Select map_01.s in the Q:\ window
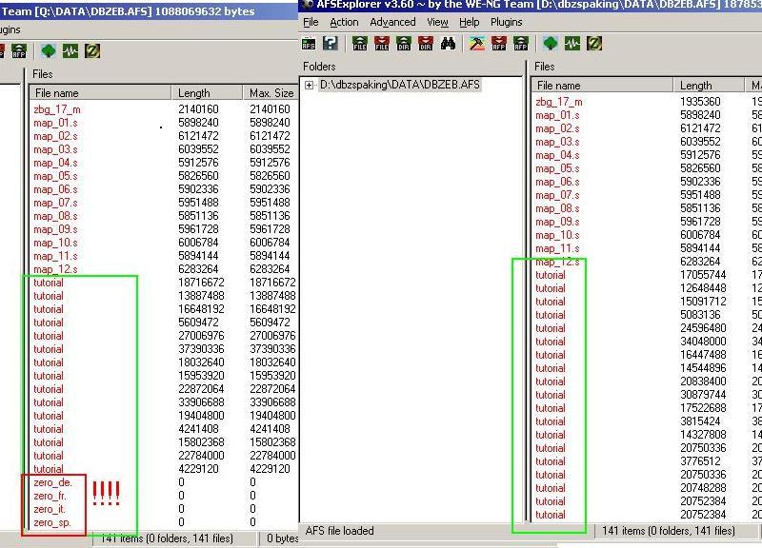 coord(55,123)
